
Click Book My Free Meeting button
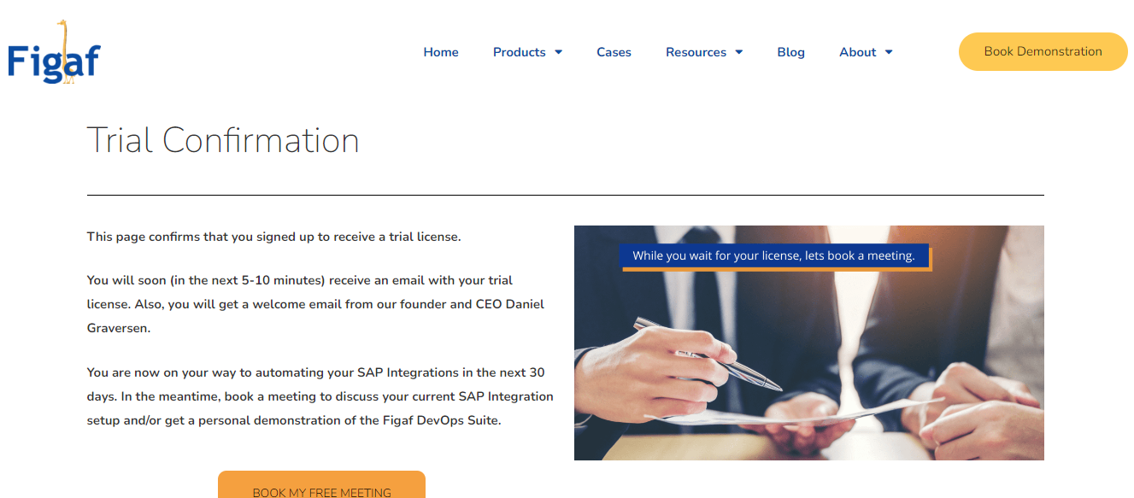tap(321, 485)
